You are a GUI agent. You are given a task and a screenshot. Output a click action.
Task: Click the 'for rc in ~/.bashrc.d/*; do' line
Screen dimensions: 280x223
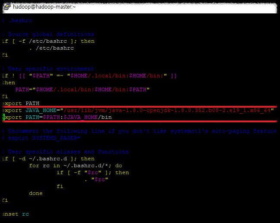coord(76,166)
